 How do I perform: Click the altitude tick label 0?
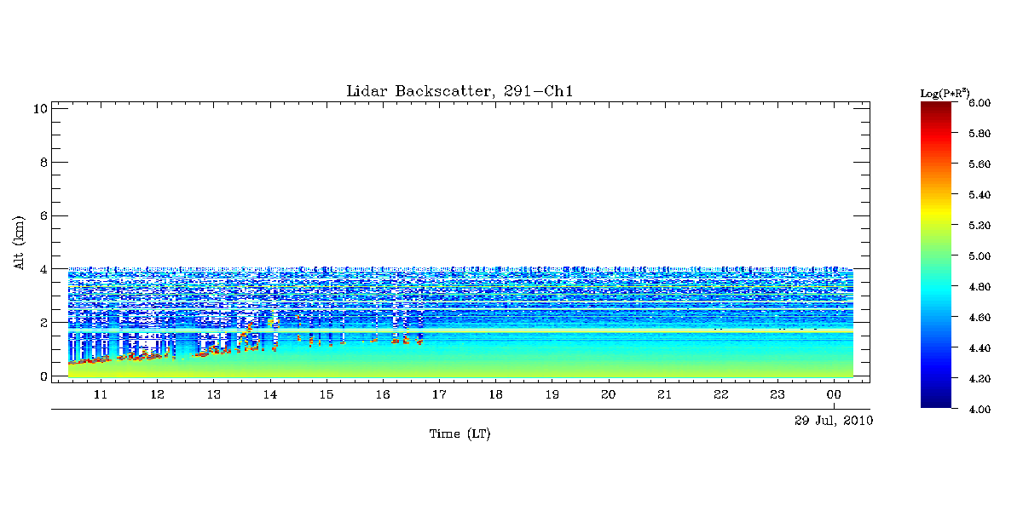pyautogui.click(x=42, y=376)
